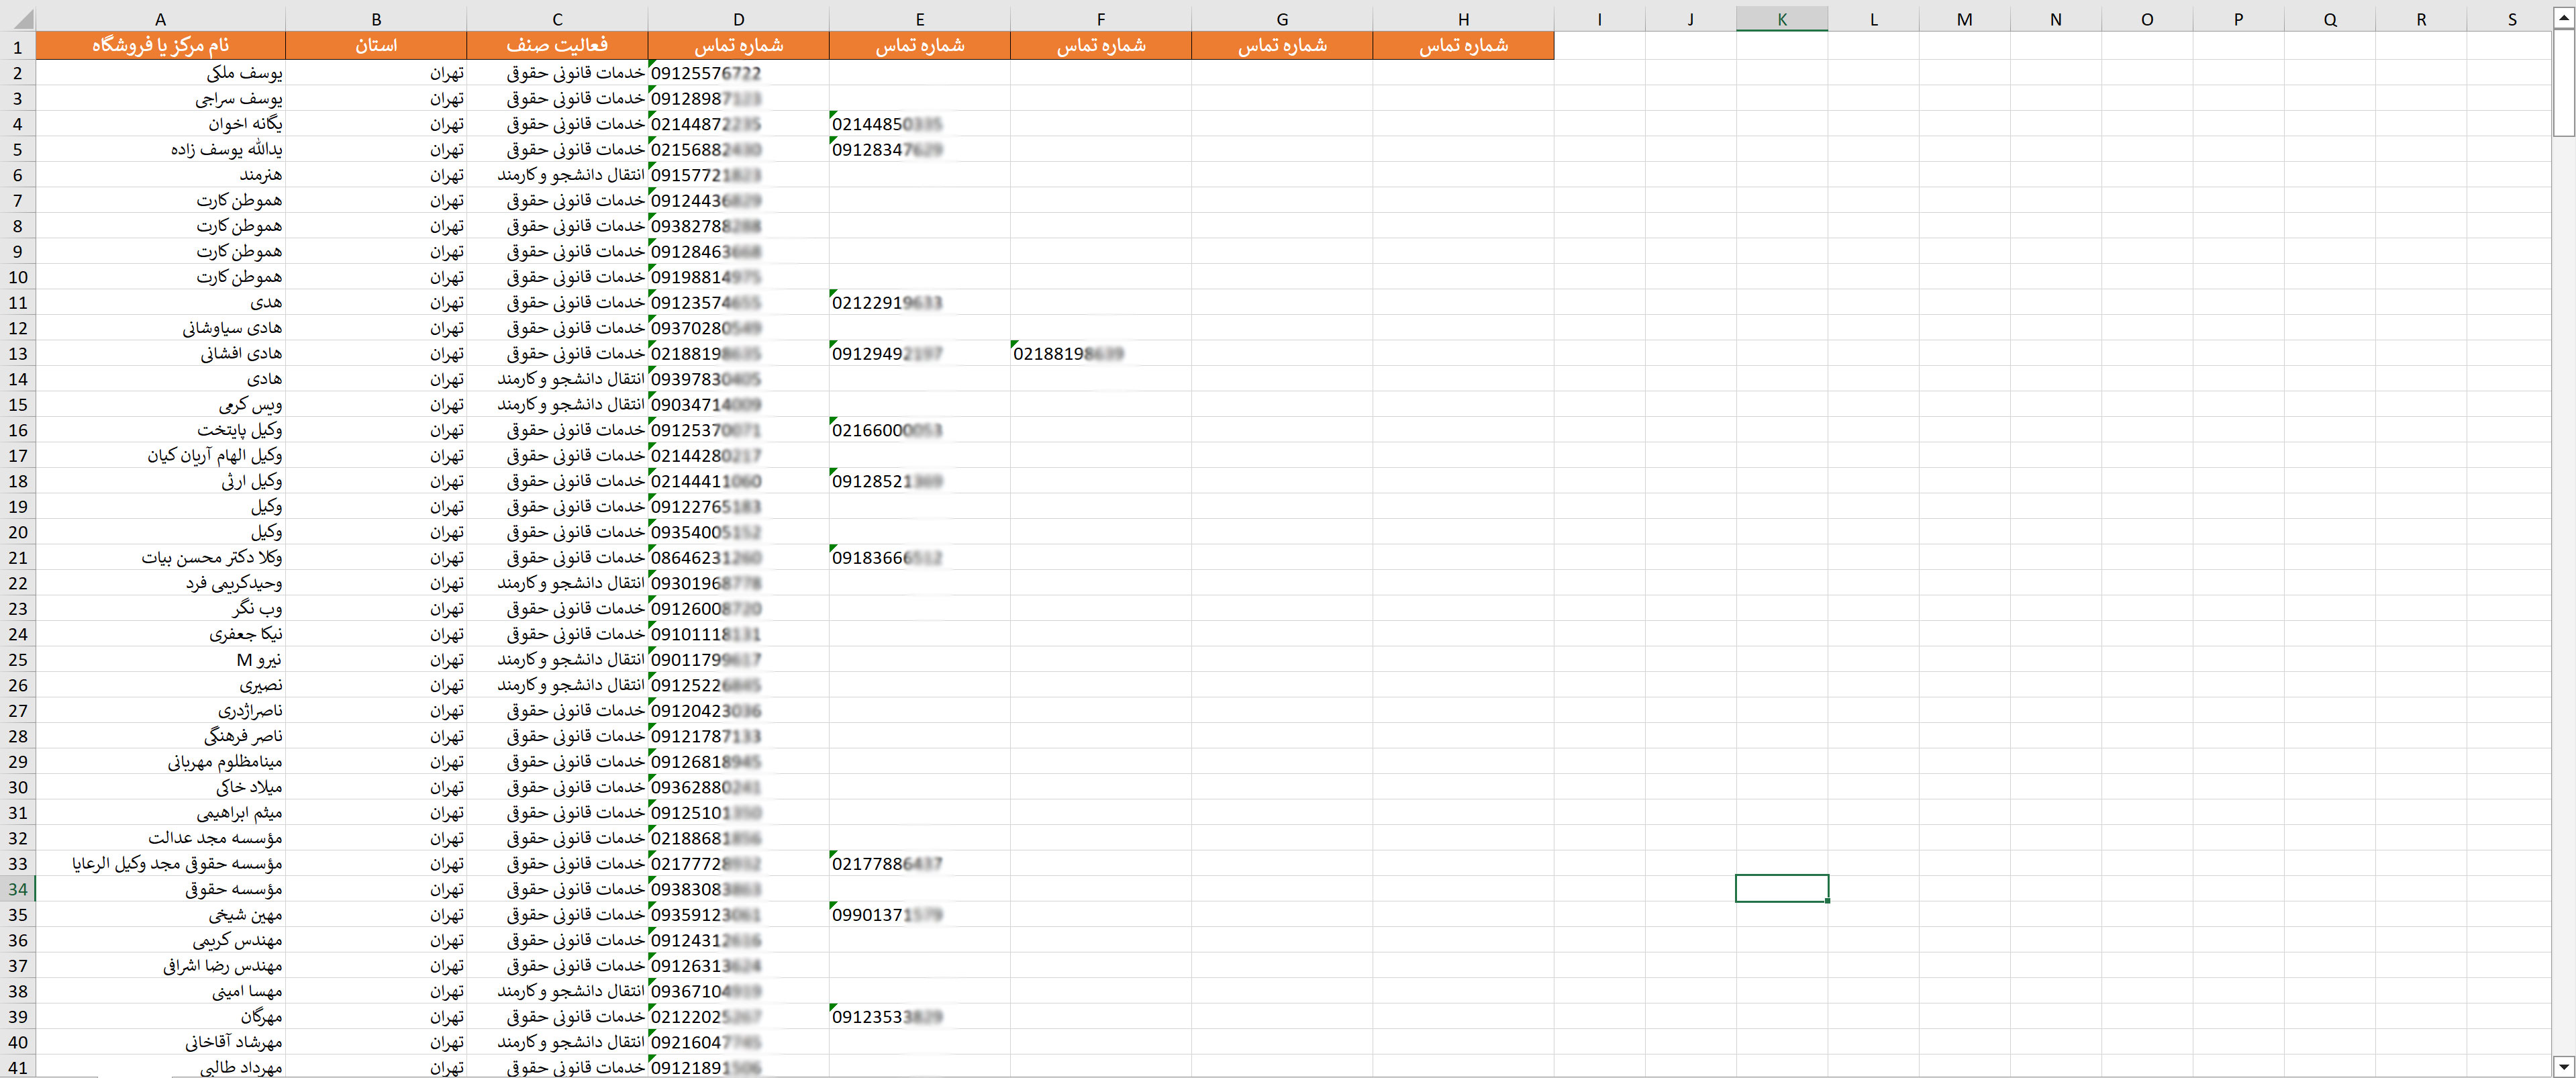Select cell 'نیکا جعفری'
2576x1078 pixels.
pyautogui.click(x=161, y=634)
